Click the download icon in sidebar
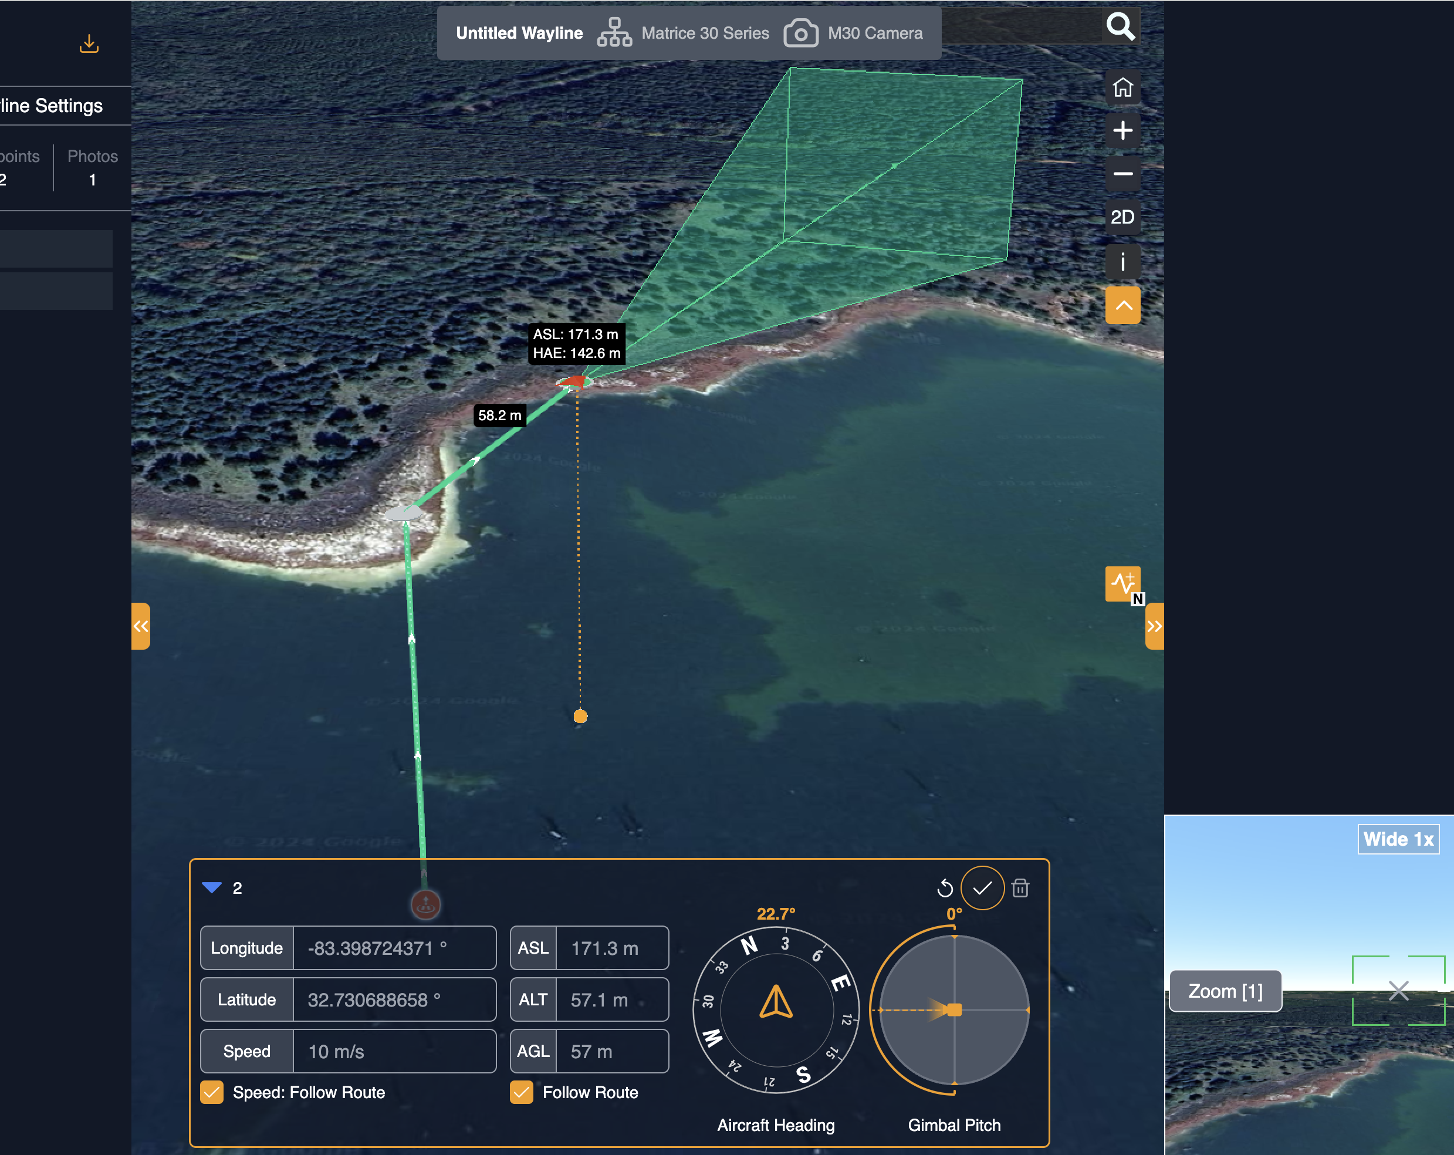1454x1155 pixels. pyautogui.click(x=89, y=45)
